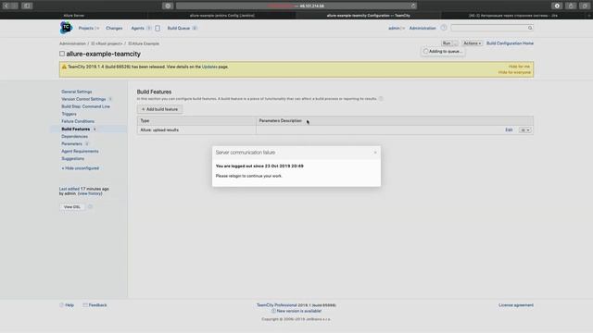Image resolution: width=593 pixels, height=333 pixels.
Task: Open Triggers in sidebar
Action: pyautogui.click(x=69, y=114)
